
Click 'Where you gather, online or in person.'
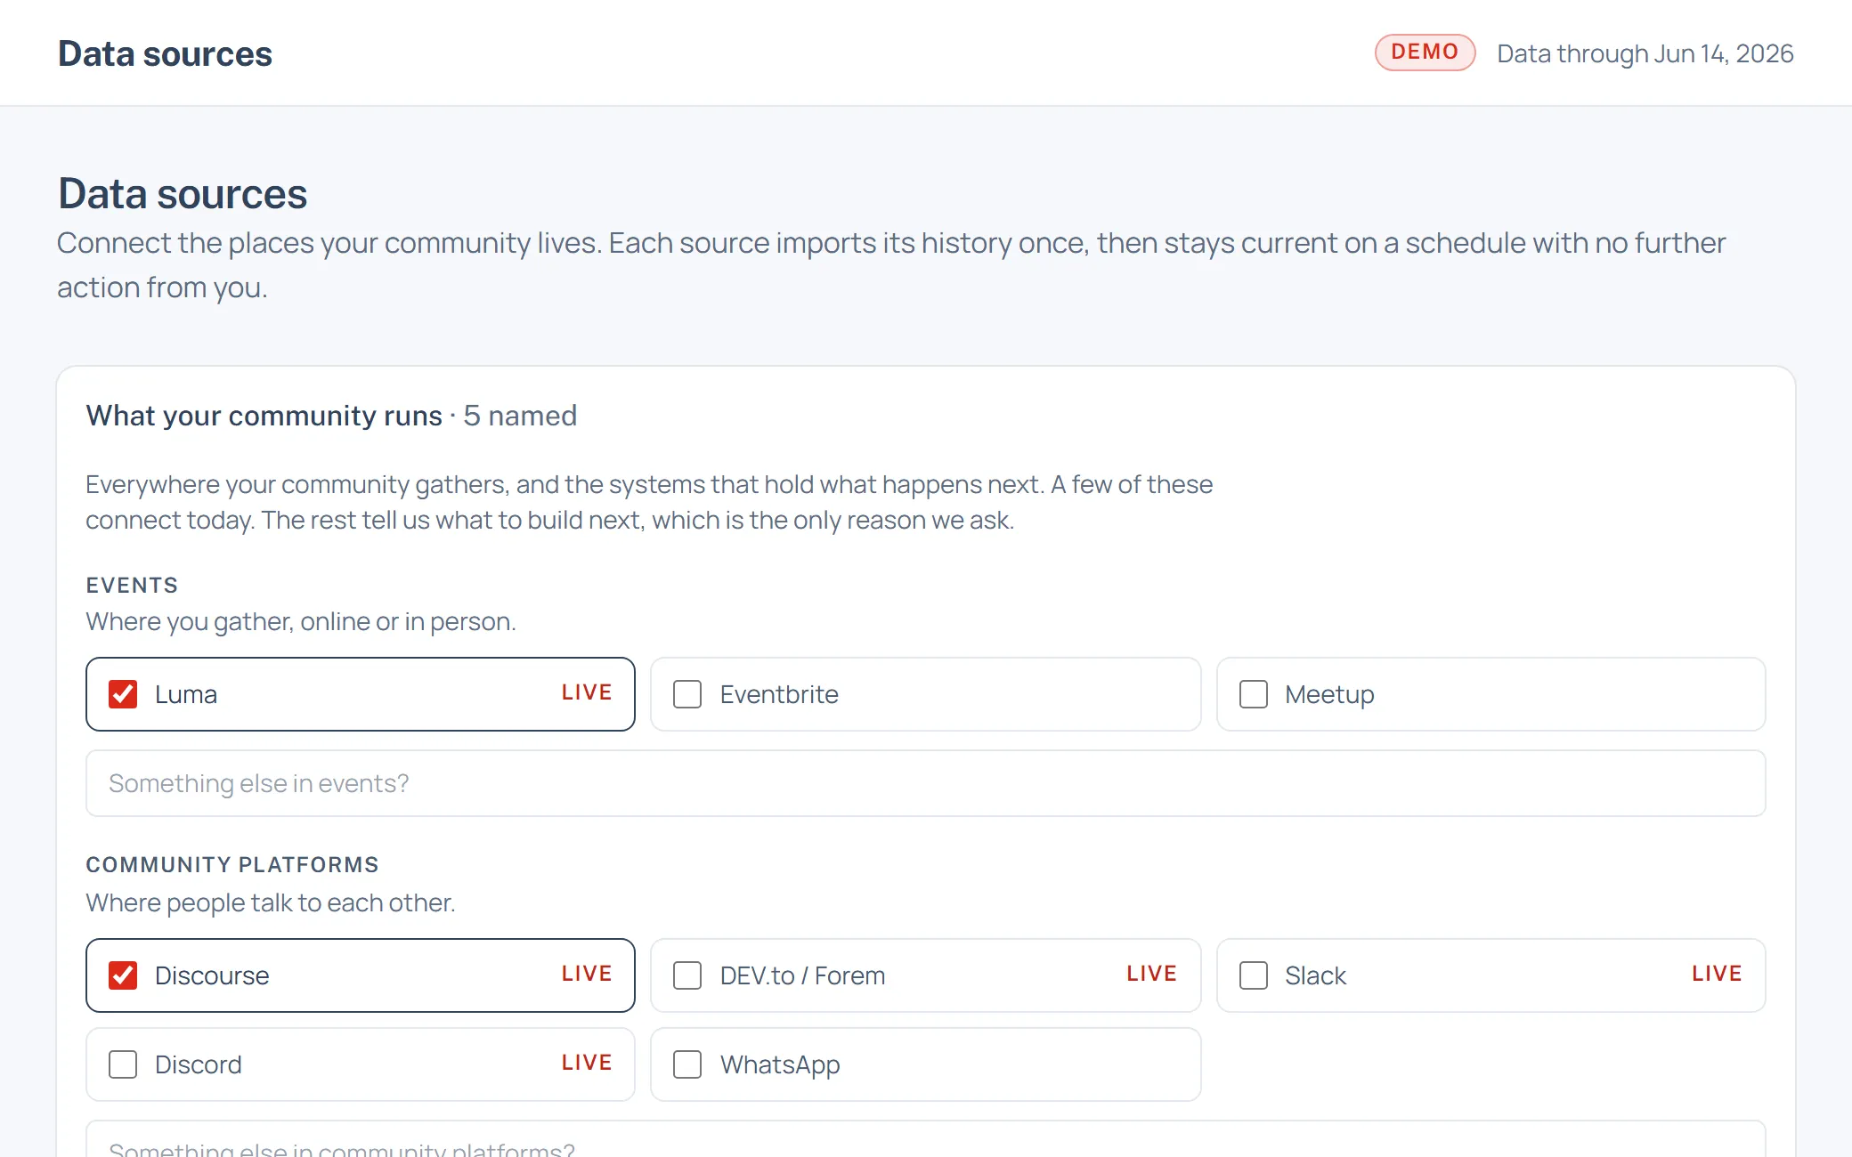tap(301, 621)
